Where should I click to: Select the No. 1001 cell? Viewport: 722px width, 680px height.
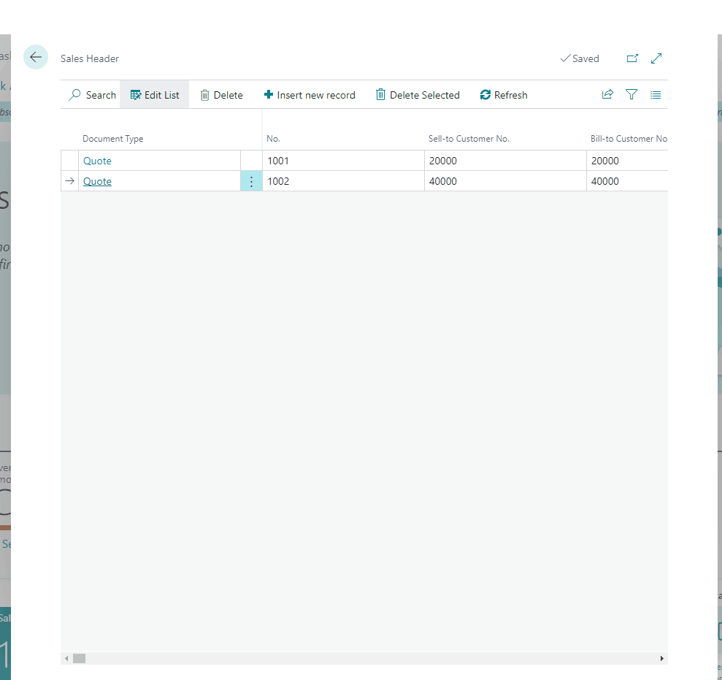(342, 161)
